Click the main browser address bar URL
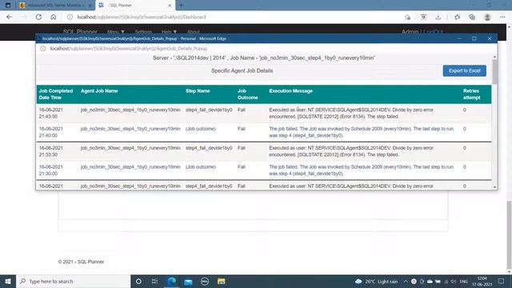512x288 pixels. point(142,17)
